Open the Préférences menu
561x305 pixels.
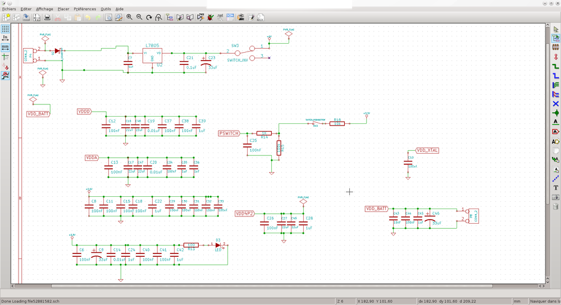[x=85, y=9]
